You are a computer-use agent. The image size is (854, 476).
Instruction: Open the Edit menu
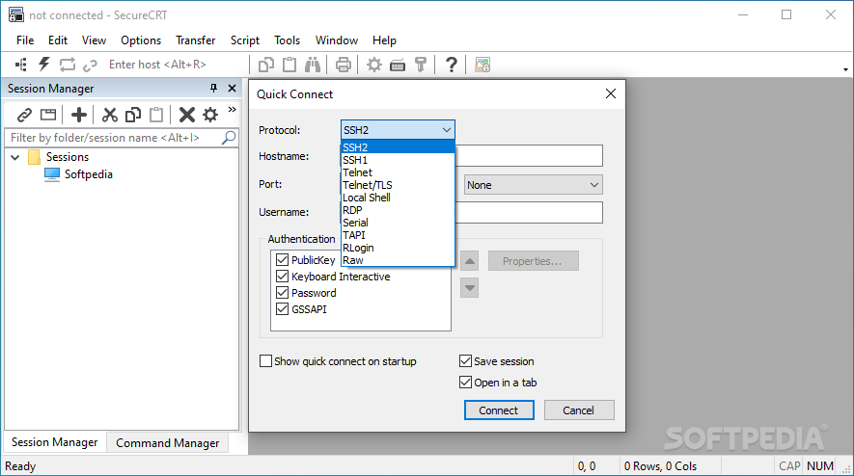(x=58, y=40)
